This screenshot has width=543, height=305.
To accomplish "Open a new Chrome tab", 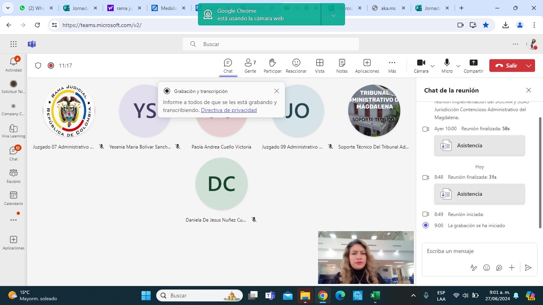I will (462, 8).
